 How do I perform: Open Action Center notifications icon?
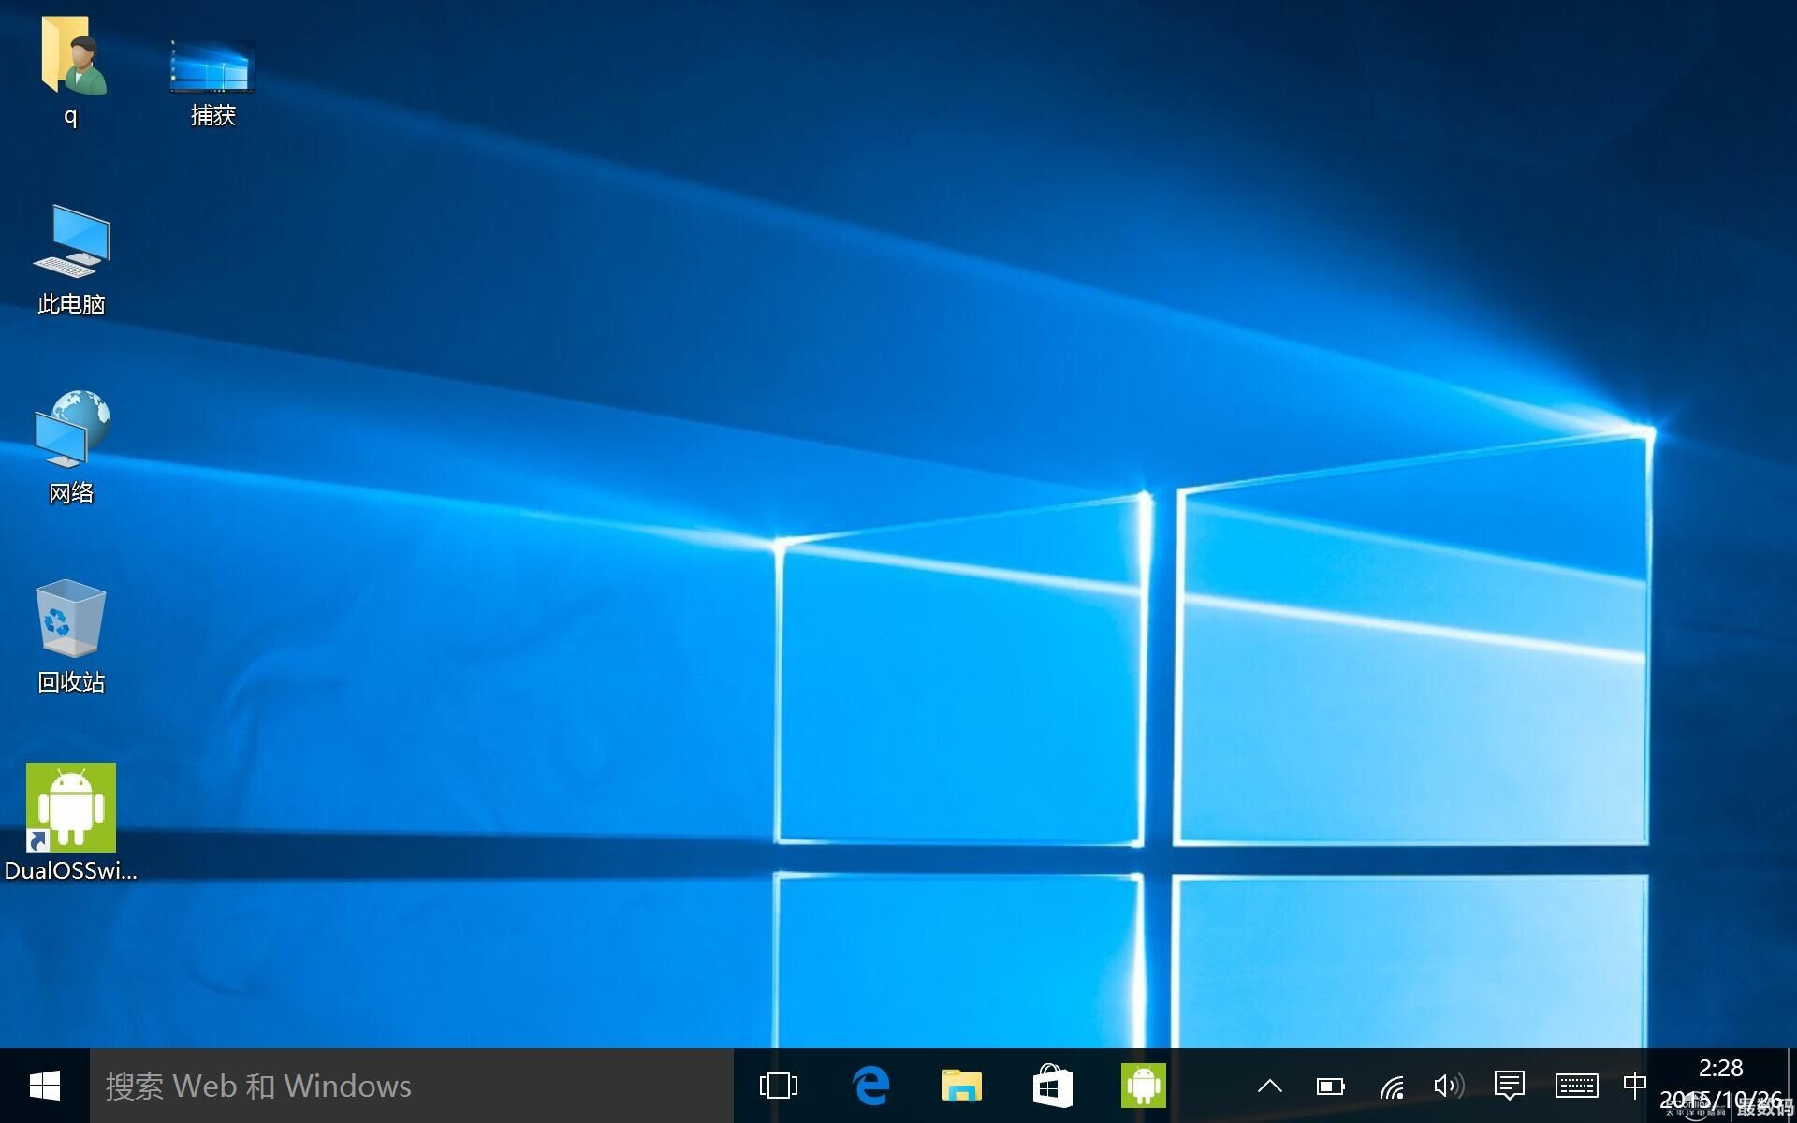click(1509, 1086)
